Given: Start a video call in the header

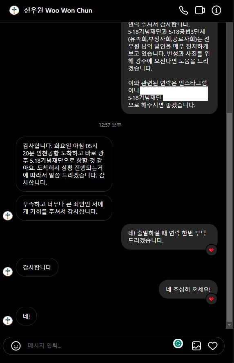Looking at the screenshot, I should 200,10.
